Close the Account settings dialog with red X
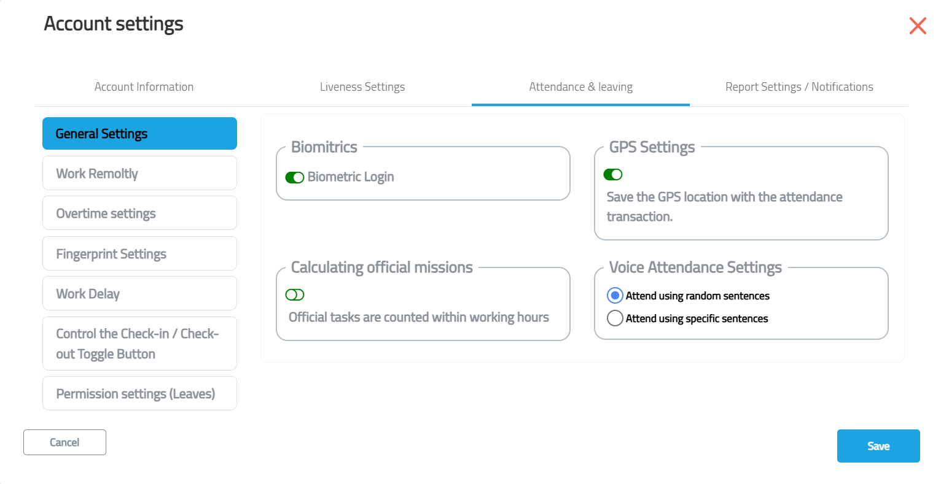This screenshot has width=941, height=484. [918, 26]
